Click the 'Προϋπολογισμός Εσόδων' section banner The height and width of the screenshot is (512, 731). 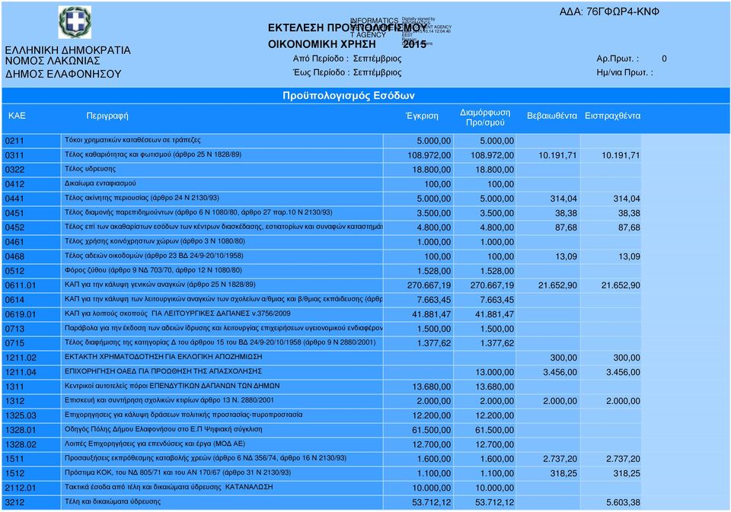tap(349, 96)
